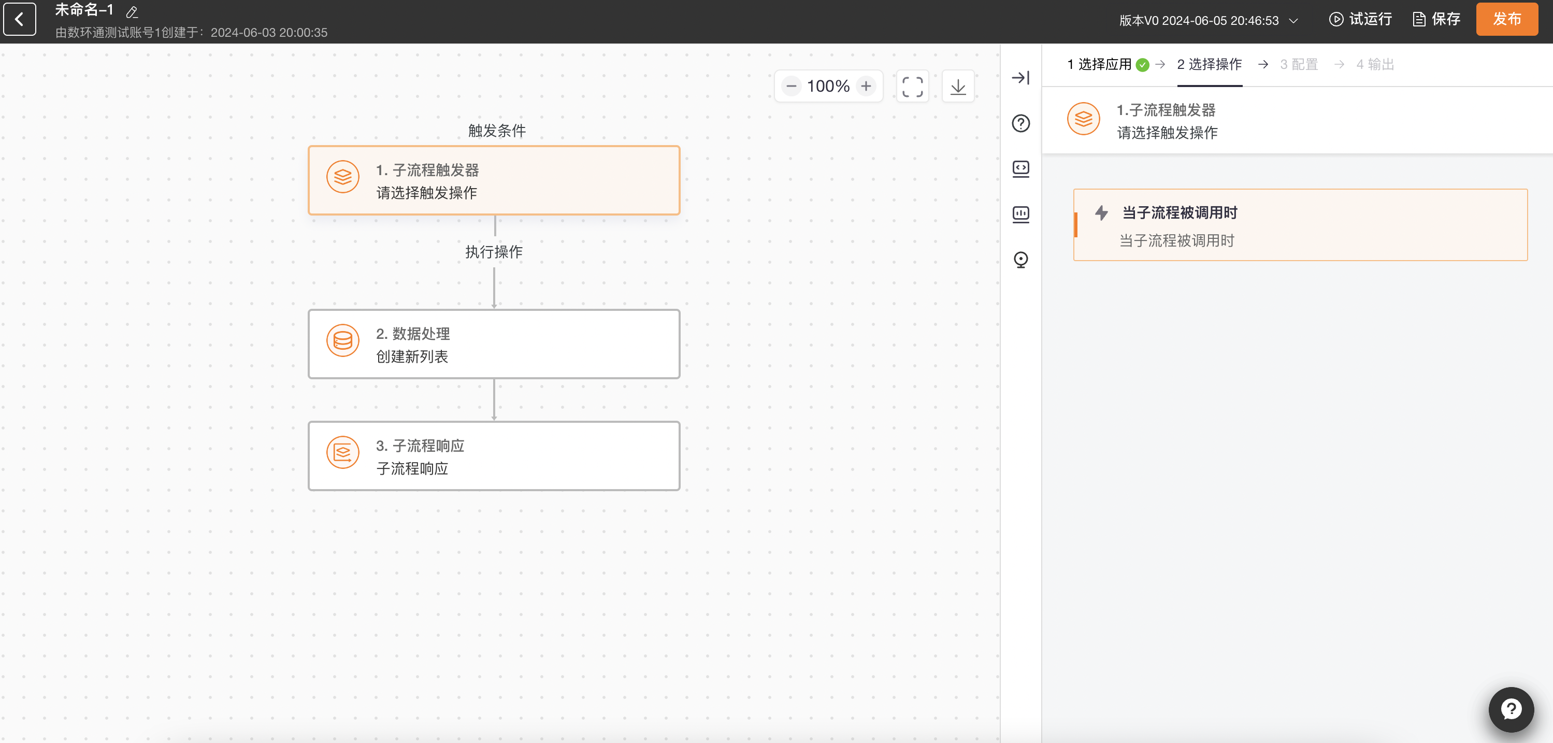Go back using the top-left arrow button
This screenshot has height=743, width=1553.
19,19
